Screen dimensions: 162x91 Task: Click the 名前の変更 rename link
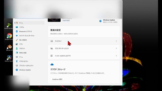point(66,20)
